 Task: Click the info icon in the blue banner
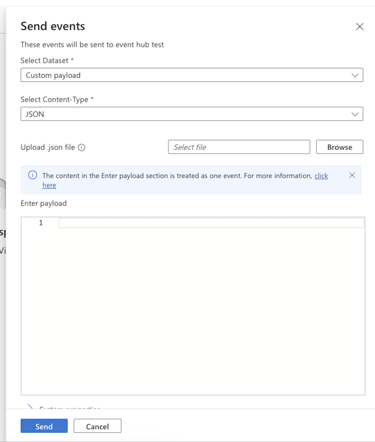tap(32, 175)
